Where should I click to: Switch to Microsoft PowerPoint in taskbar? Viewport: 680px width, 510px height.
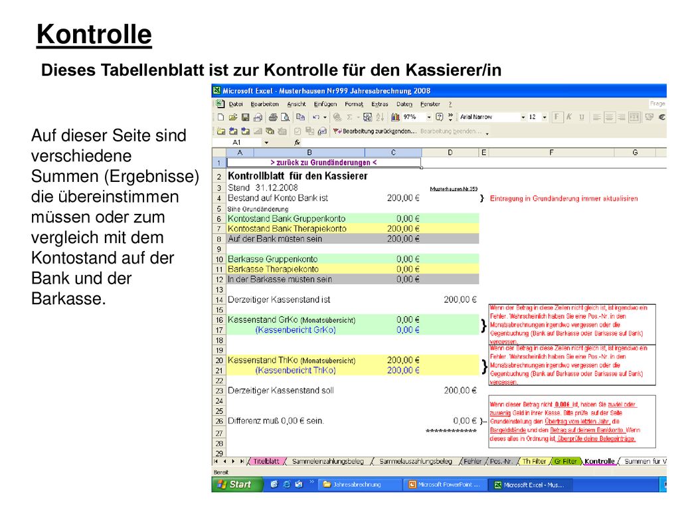click(445, 485)
